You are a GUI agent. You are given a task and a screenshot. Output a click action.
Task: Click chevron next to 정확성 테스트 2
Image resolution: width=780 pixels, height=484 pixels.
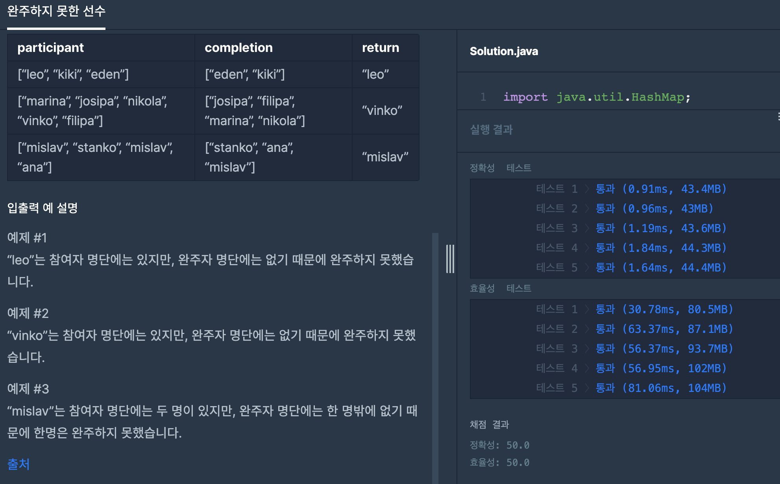[x=587, y=209]
